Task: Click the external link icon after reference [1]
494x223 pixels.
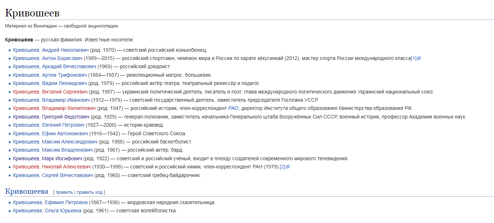Action: (419, 59)
